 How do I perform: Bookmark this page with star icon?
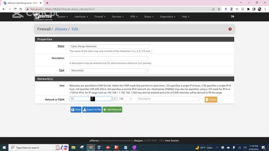click(219, 9)
